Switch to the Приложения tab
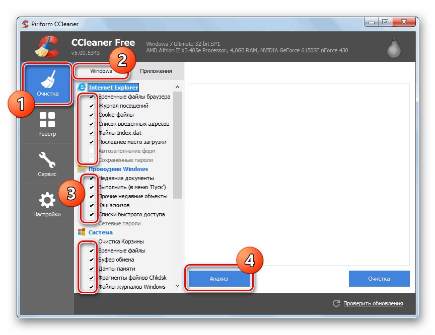Image resolution: width=435 pixels, height=335 pixels. pos(156,71)
